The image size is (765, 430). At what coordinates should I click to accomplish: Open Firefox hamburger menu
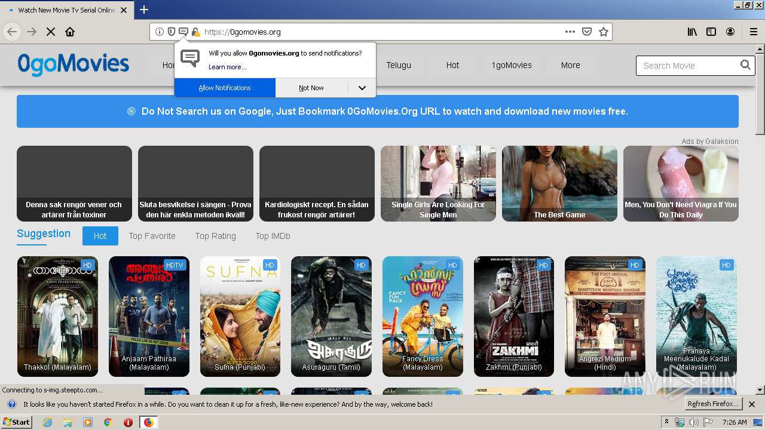[754, 32]
